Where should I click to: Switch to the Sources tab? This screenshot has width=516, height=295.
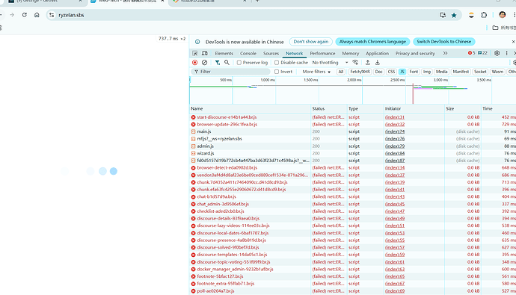click(271, 53)
